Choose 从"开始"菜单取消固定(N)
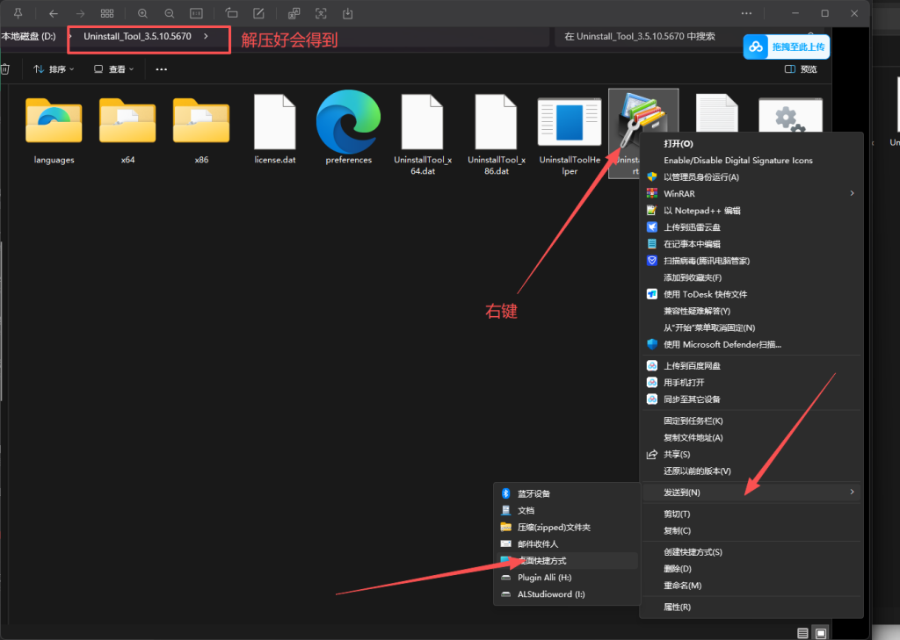This screenshot has height=640, width=900. 752,327
